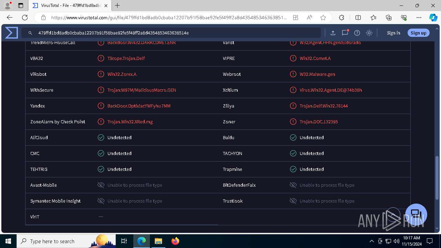Open Edge Settings and more menu

(x=419, y=18)
